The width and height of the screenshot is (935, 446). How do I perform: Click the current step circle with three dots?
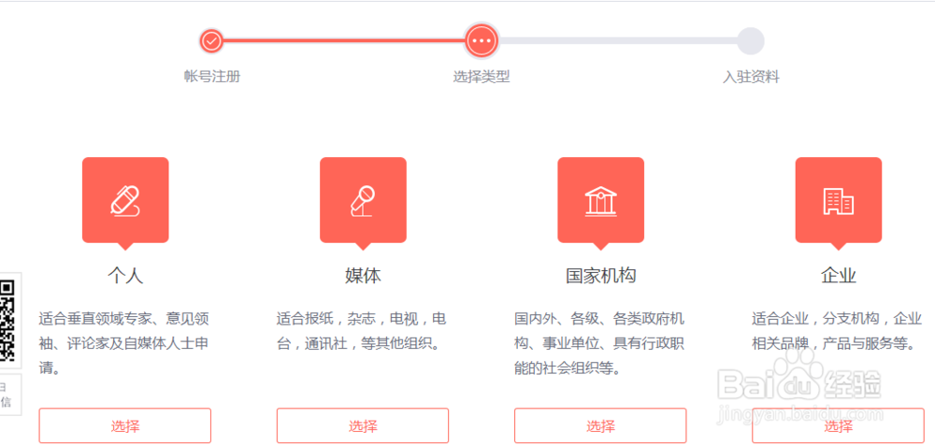pos(482,40)
